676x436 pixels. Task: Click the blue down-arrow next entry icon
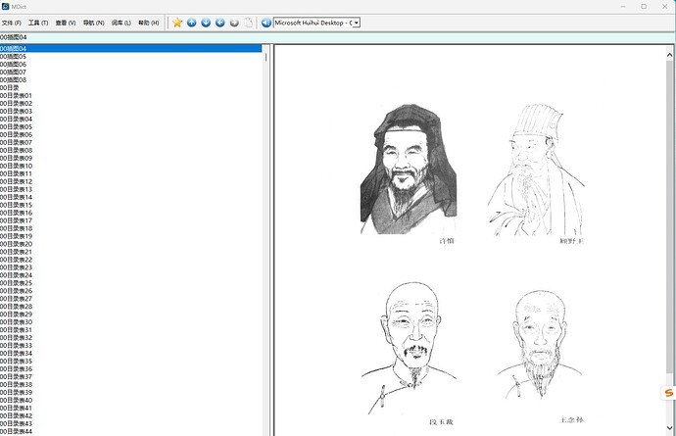coord(206,22)
